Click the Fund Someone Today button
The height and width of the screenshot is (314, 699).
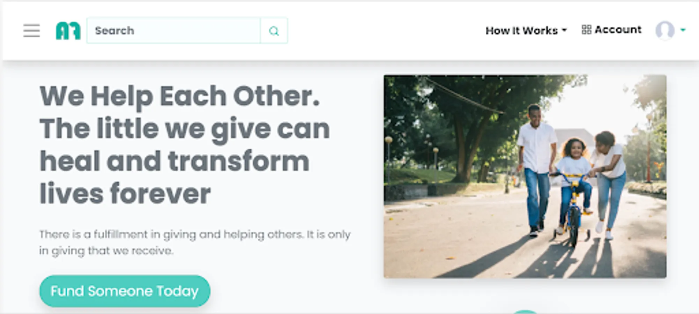click(125, 291)
